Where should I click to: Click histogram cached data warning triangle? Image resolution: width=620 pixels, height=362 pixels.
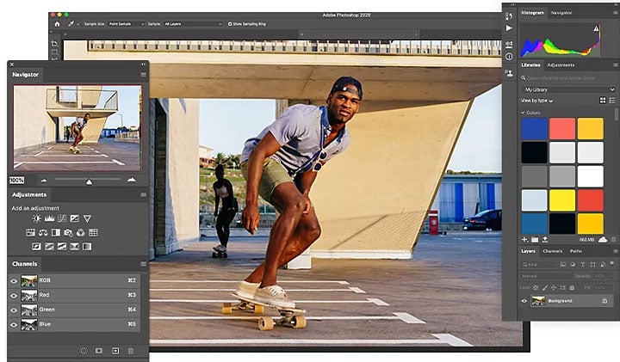click(595, 28)
